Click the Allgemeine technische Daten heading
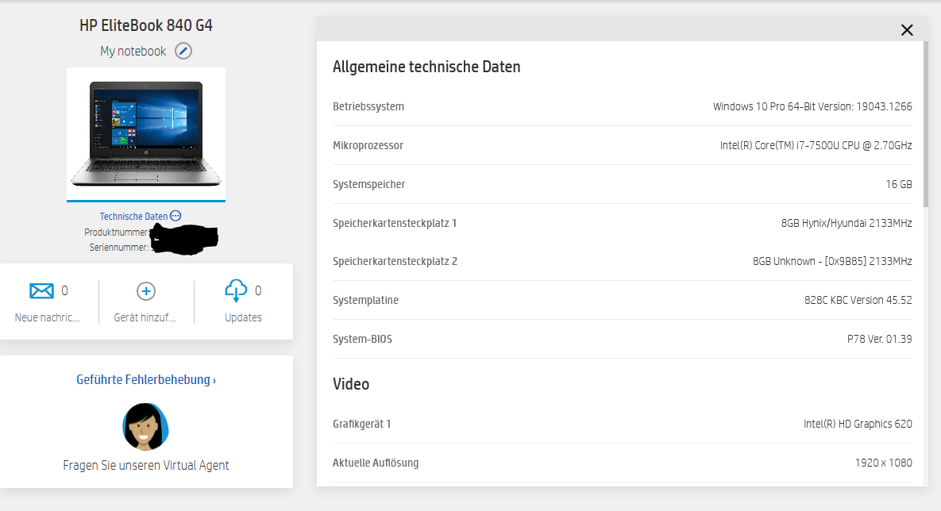The height and width of the screenshot is (511, 941). click(x=426, y=67)
